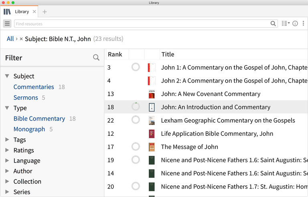This screenshot has width=308, height=197.
Task: Go back to All resources
Action: click(x=10, y=39)
